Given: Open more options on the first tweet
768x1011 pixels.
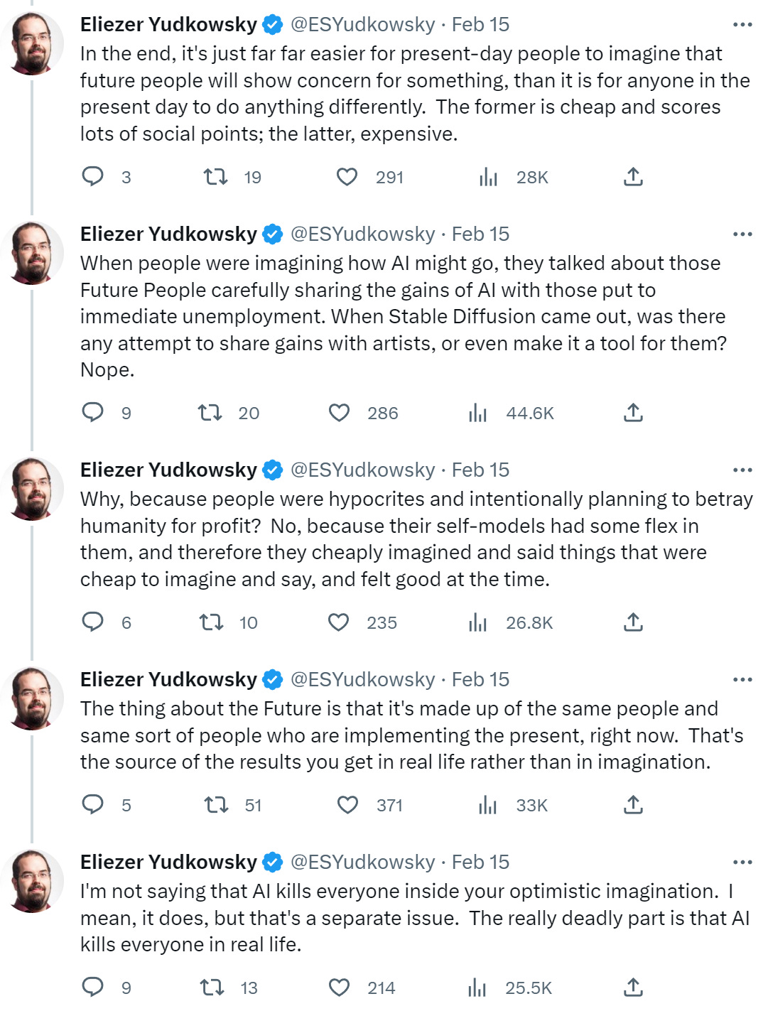Looking at the screenshot, I should [742, 25].
